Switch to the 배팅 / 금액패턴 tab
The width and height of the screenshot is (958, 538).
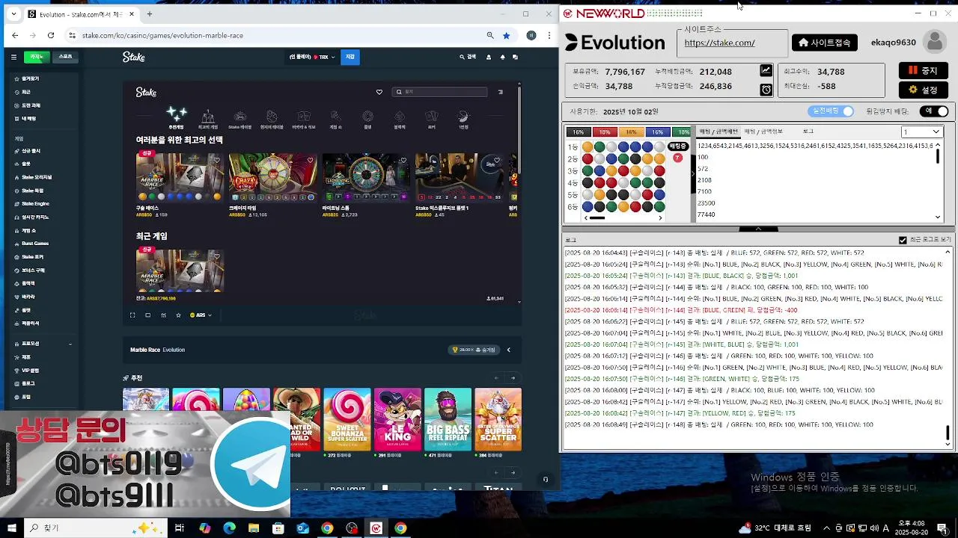718,132
